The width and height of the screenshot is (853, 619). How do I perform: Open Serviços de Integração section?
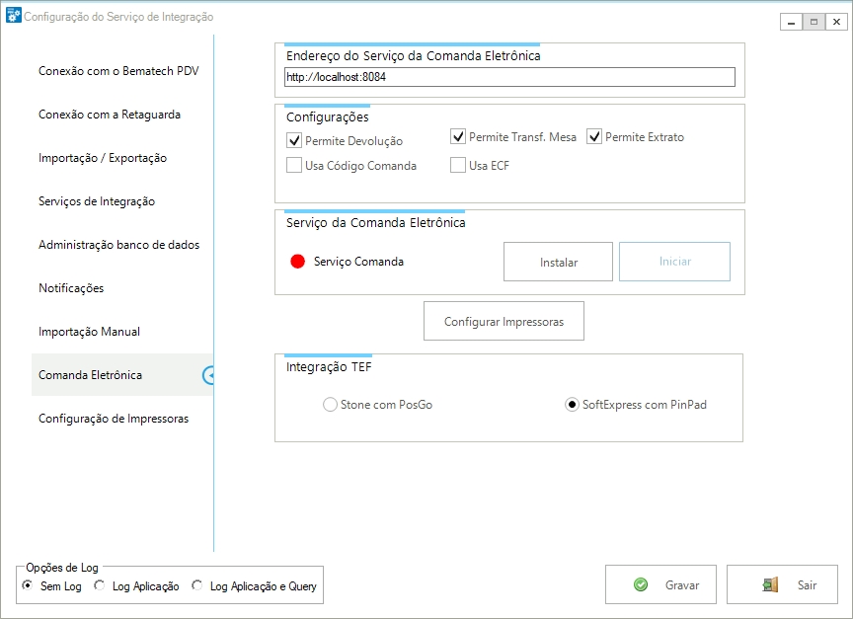[97, 201]
